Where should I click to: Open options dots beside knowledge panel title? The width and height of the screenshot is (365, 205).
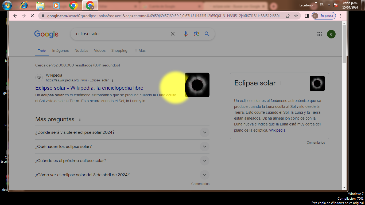point(281,83)
